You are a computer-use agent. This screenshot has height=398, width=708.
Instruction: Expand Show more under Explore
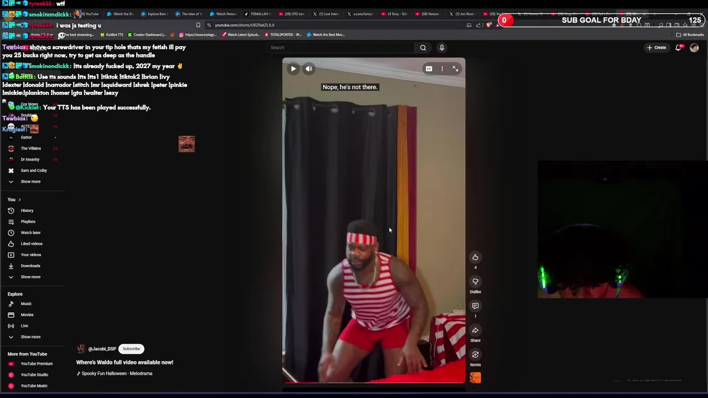tap(30, 337)
